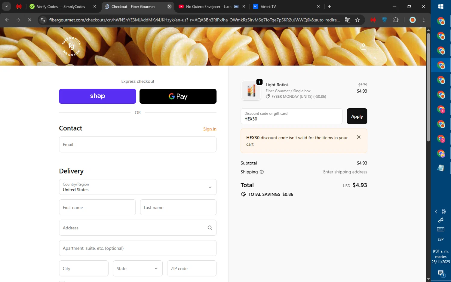The width and height of the screenshot is (451, 282).
Task: Open the State dropdown
Action: click(138, 268)
